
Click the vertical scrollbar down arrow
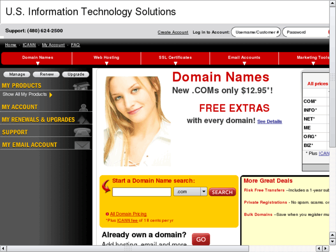tap(332, 241)
